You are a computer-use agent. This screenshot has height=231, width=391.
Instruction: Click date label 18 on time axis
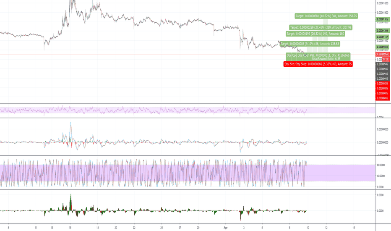pos(97,228)
